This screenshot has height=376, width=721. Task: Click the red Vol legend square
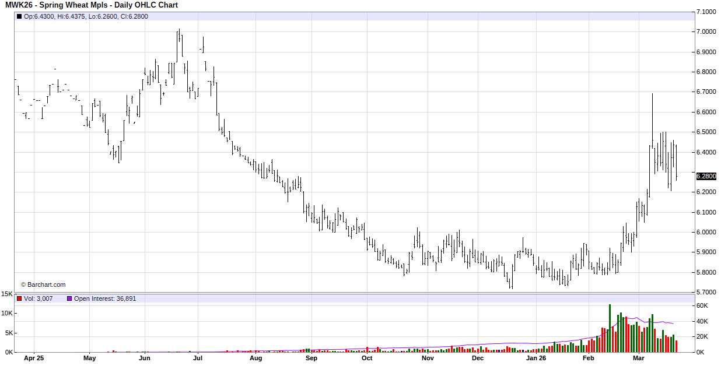[19, 298]
